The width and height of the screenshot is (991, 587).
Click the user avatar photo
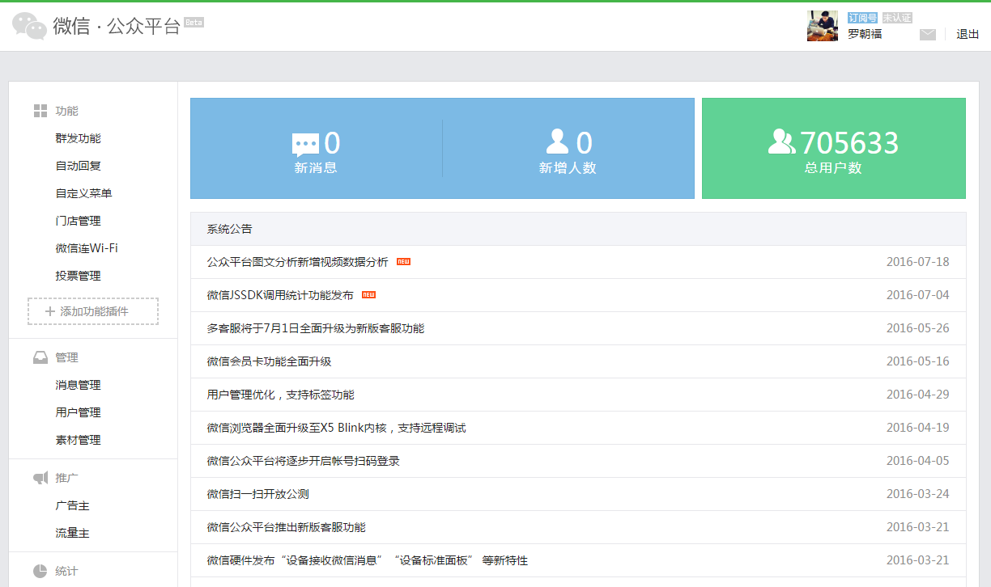[x=823, y=26]
